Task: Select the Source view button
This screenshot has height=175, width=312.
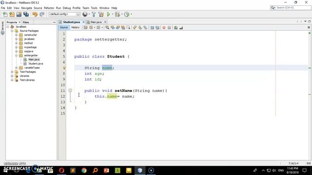Action: 64,27
